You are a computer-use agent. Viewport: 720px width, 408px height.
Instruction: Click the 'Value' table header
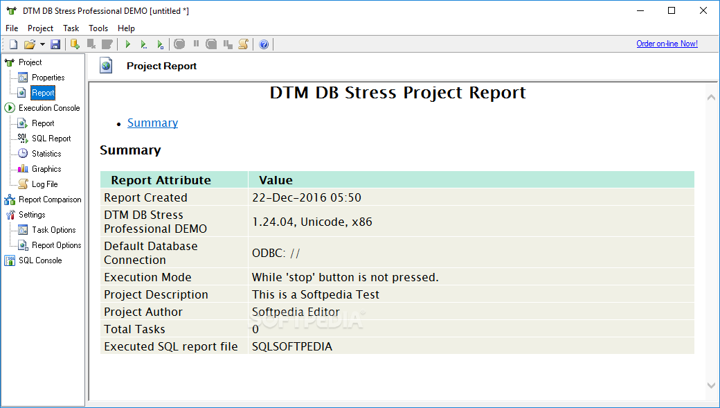point(471,179)
